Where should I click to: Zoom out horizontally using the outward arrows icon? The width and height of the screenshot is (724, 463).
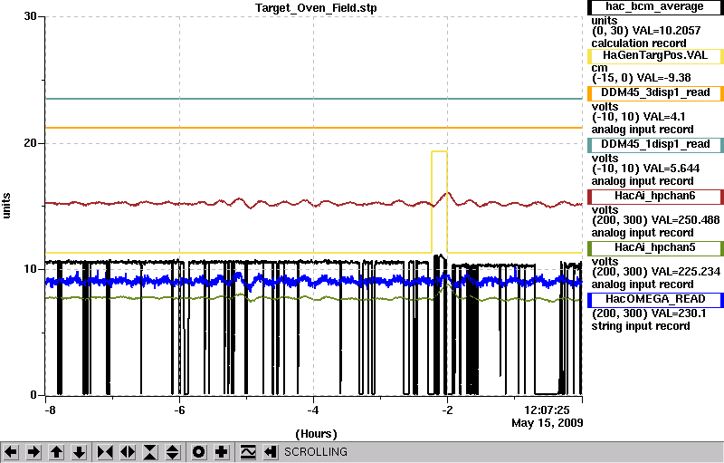128,452
